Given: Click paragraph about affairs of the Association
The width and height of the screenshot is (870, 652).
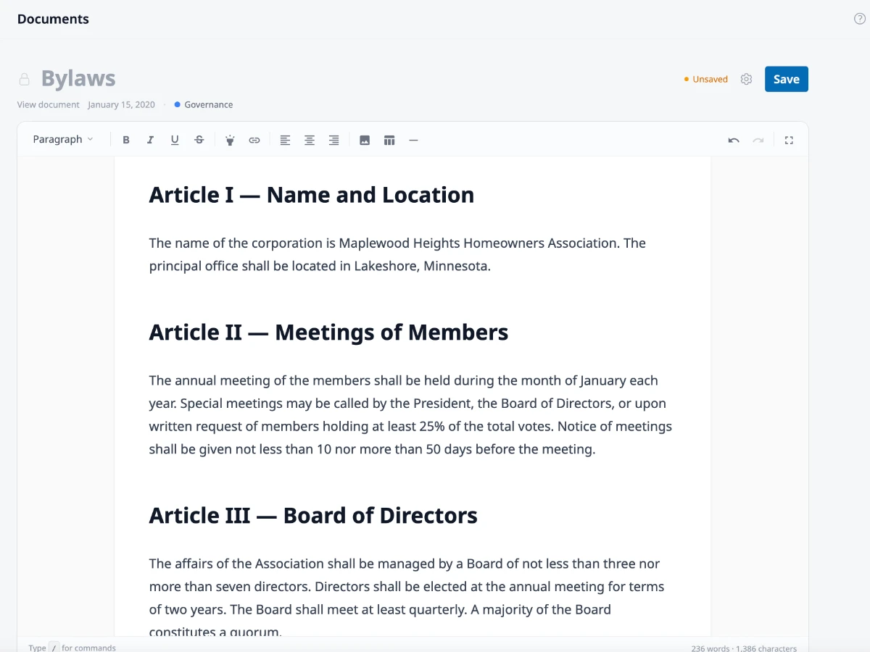Looking at the screenshot, I should [407, 598].
